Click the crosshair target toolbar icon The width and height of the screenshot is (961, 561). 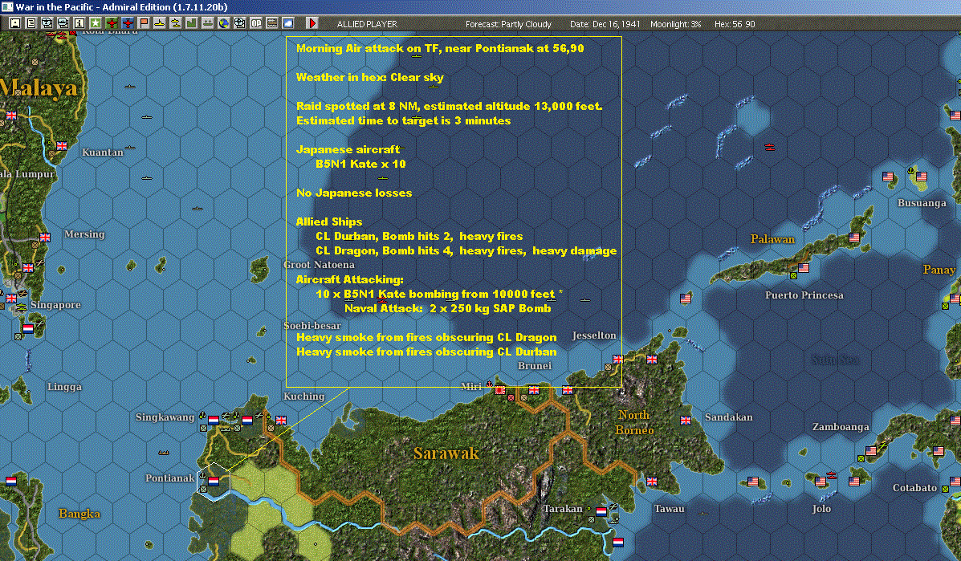(x=239, y=23)
